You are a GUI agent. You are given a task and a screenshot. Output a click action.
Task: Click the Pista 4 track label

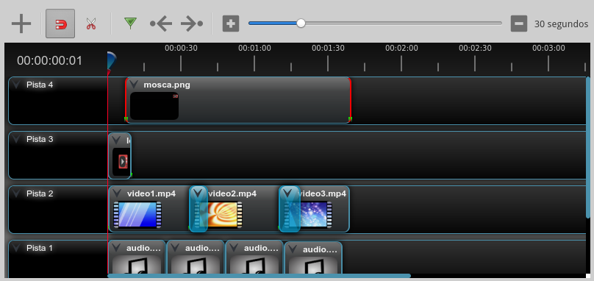40,85
